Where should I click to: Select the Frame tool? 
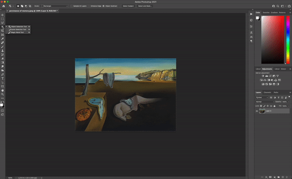[x=2, y=35]
